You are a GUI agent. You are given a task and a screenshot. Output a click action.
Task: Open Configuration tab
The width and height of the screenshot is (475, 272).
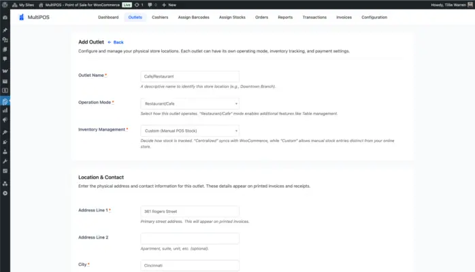tap(374, 17)
